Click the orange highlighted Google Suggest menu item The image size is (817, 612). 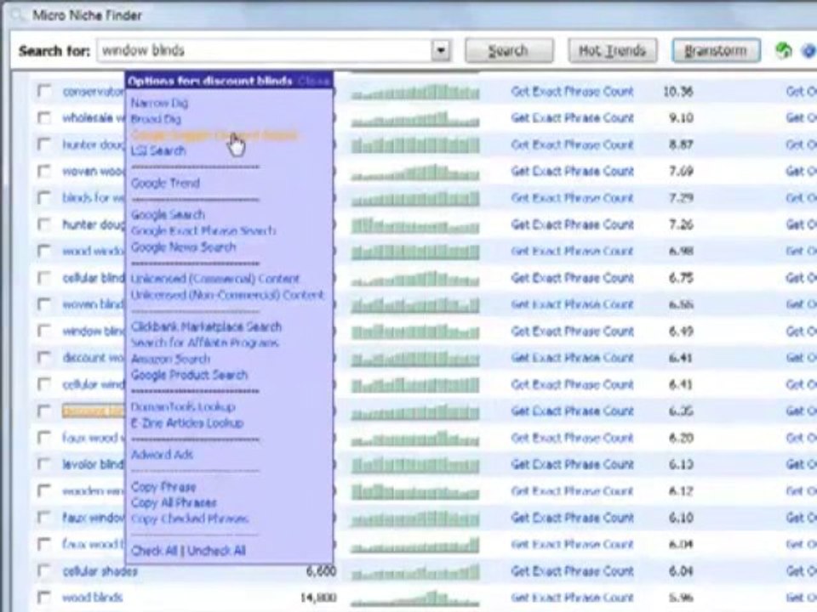click(x=214, y=135)
